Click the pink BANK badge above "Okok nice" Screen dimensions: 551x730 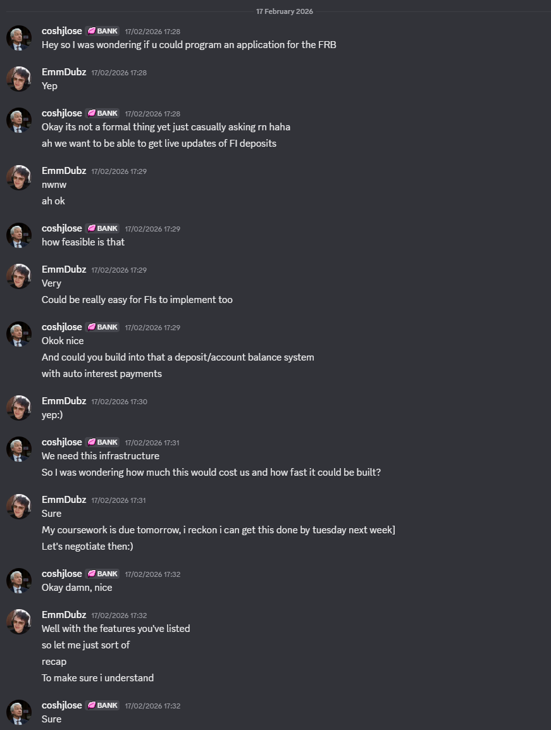click(102, 327)
